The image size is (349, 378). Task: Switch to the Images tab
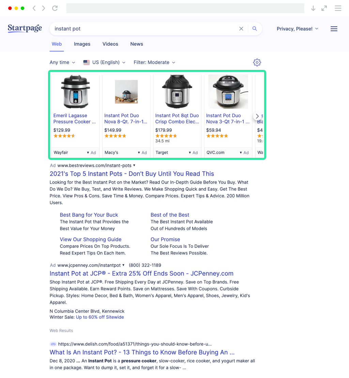[82, 44]
